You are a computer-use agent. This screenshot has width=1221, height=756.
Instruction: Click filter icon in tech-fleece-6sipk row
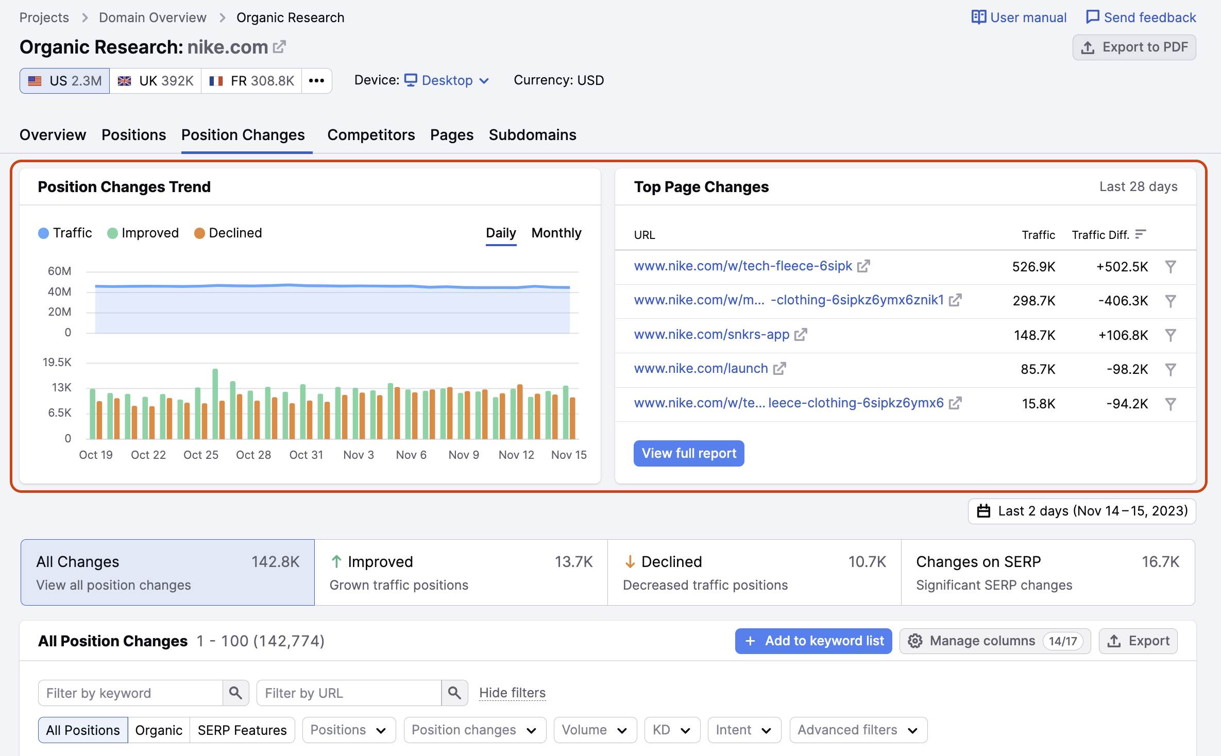pyautogui.click(x=1171, y=267)
